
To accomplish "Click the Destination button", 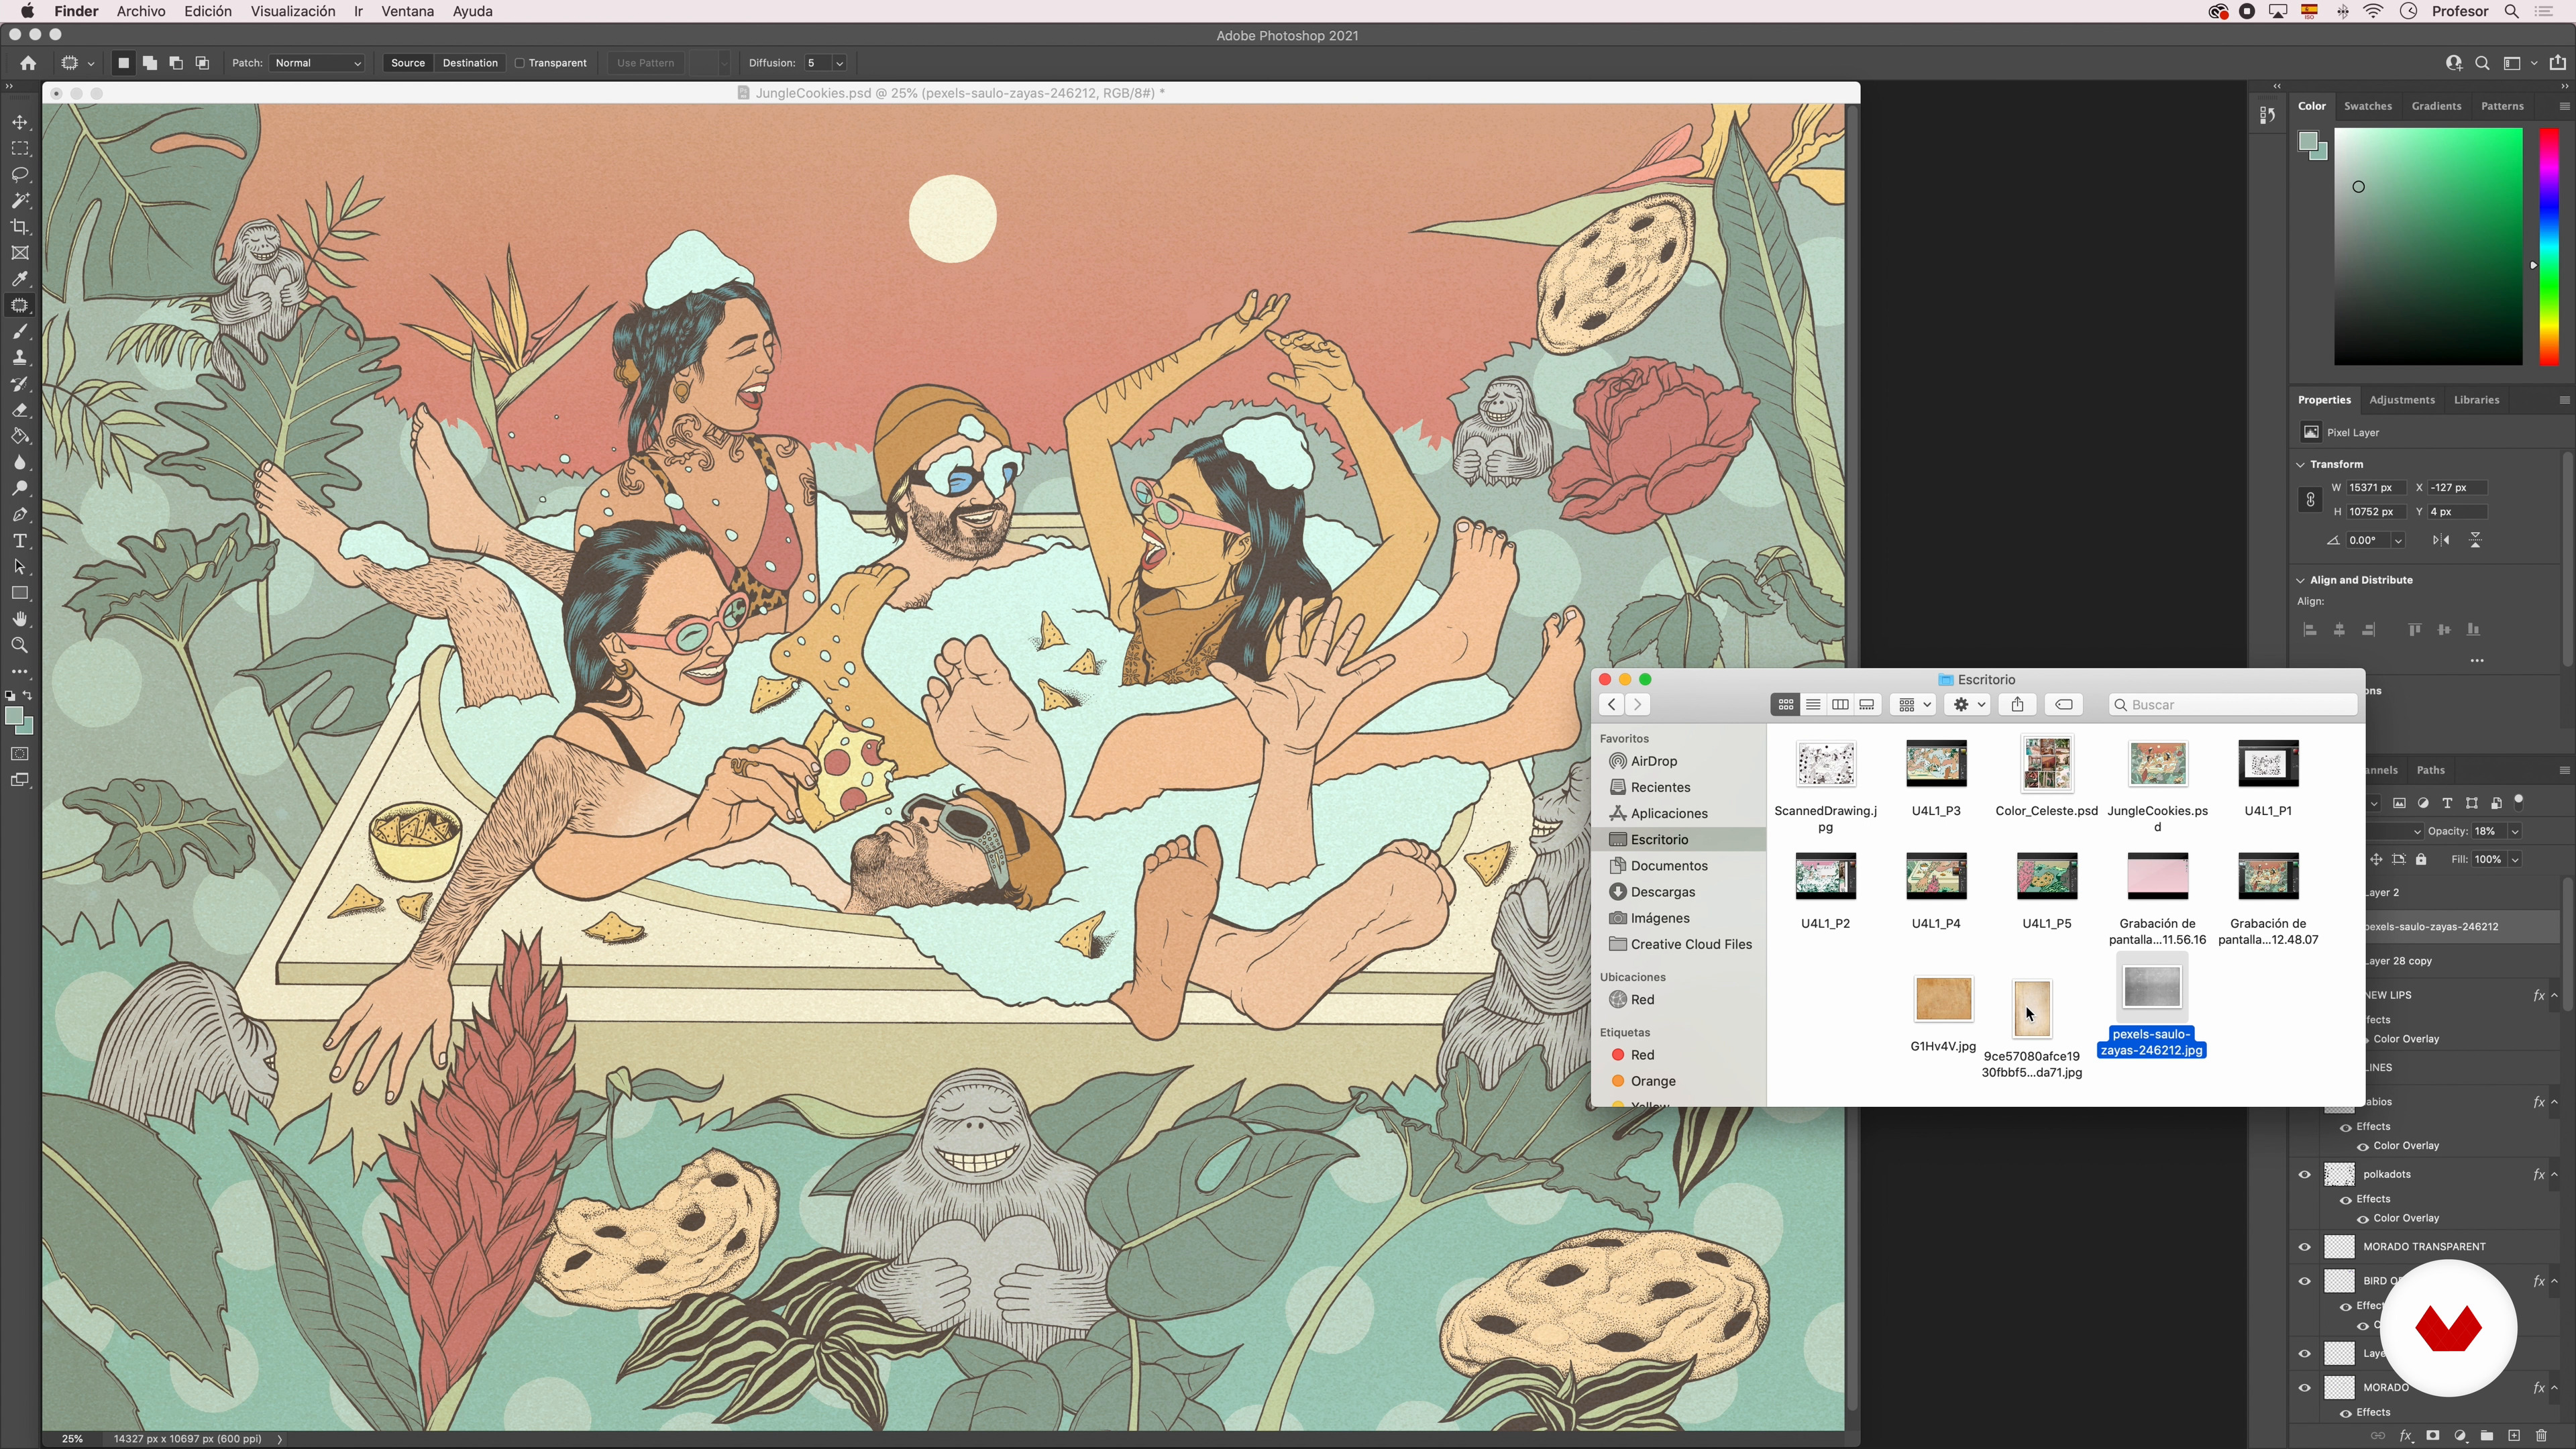I will point(470,63).
